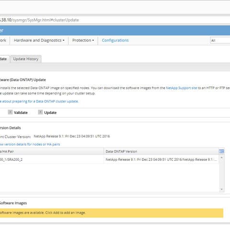
Task: Select the Update step label
Action: [x=50, y=112]
